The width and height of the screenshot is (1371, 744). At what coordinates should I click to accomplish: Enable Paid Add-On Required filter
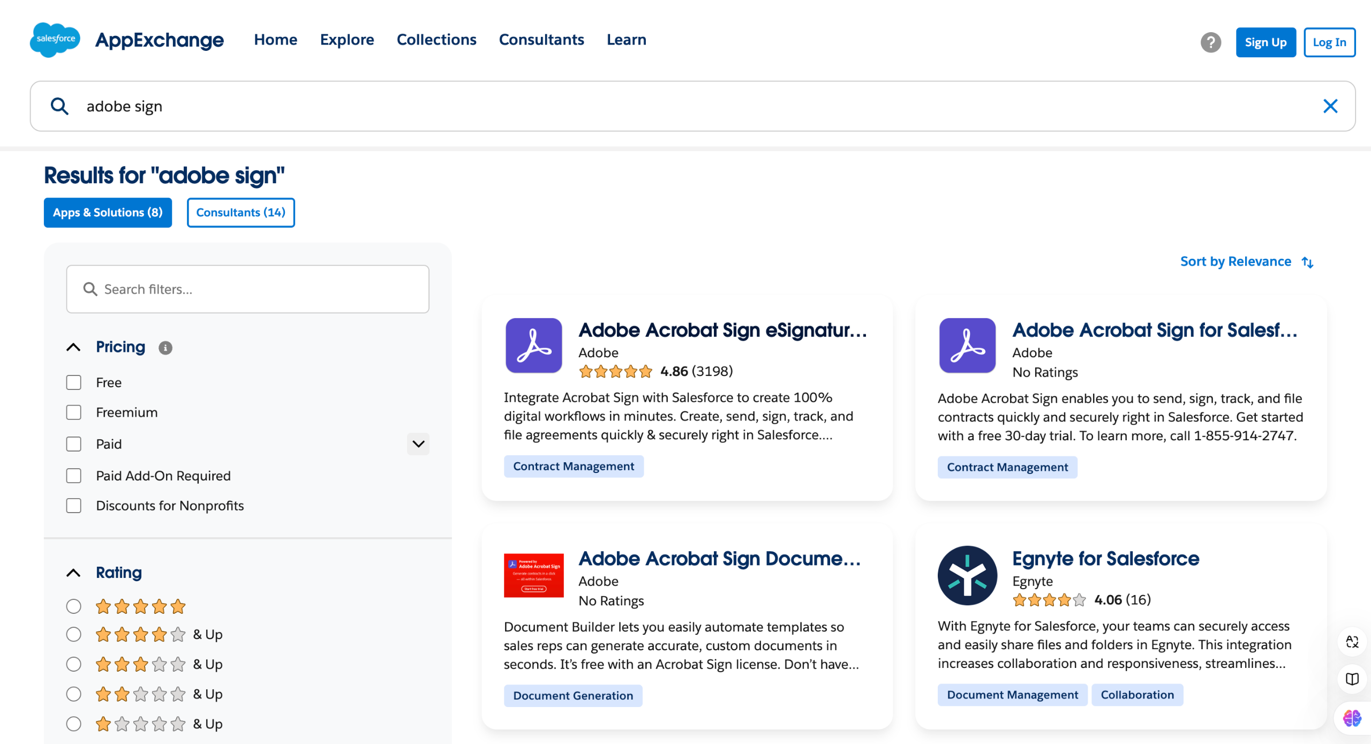click(74, 476)
